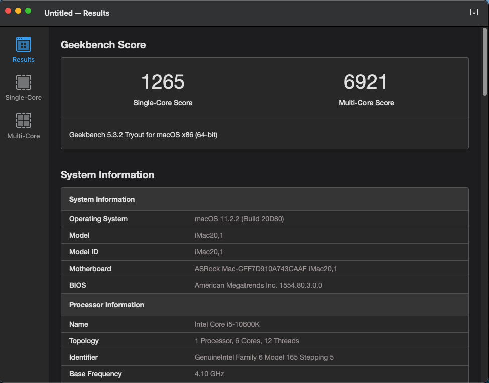Click the green zoom window button

click(28, 11)
